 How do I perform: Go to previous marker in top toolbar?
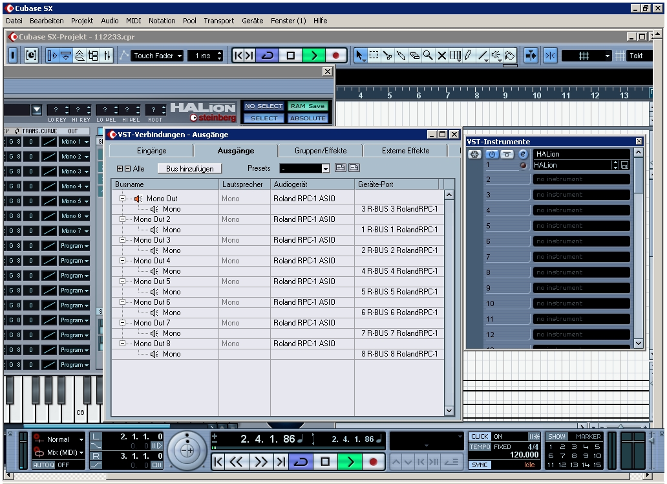coord(238,56)
